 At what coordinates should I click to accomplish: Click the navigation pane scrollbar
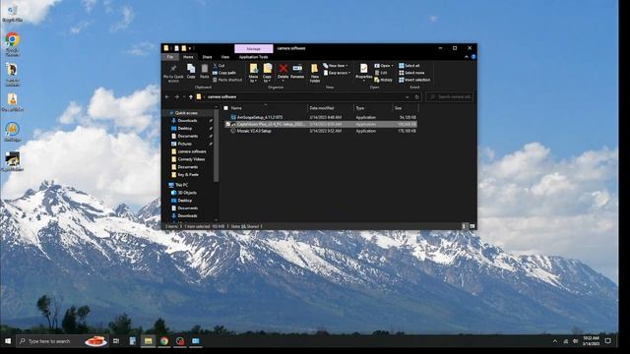(x=217, y=147)
